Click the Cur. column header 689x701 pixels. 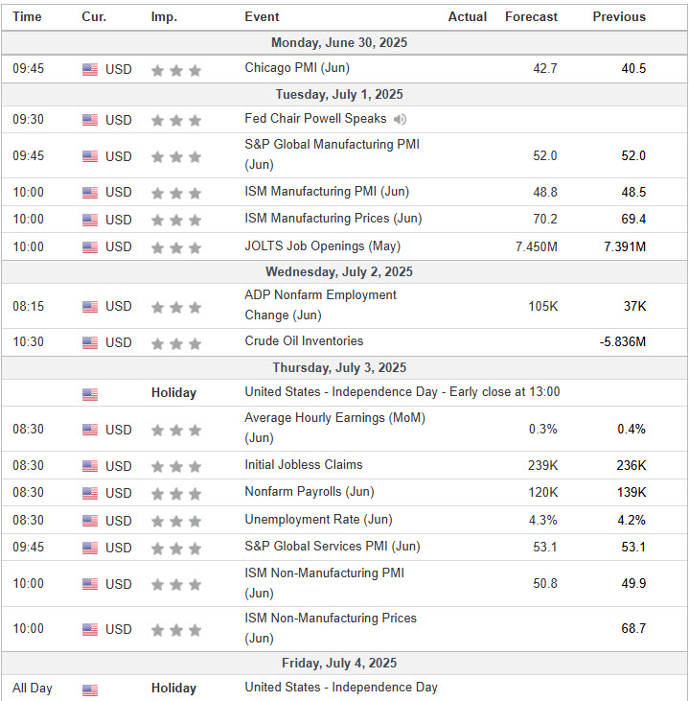click(94, 16)
